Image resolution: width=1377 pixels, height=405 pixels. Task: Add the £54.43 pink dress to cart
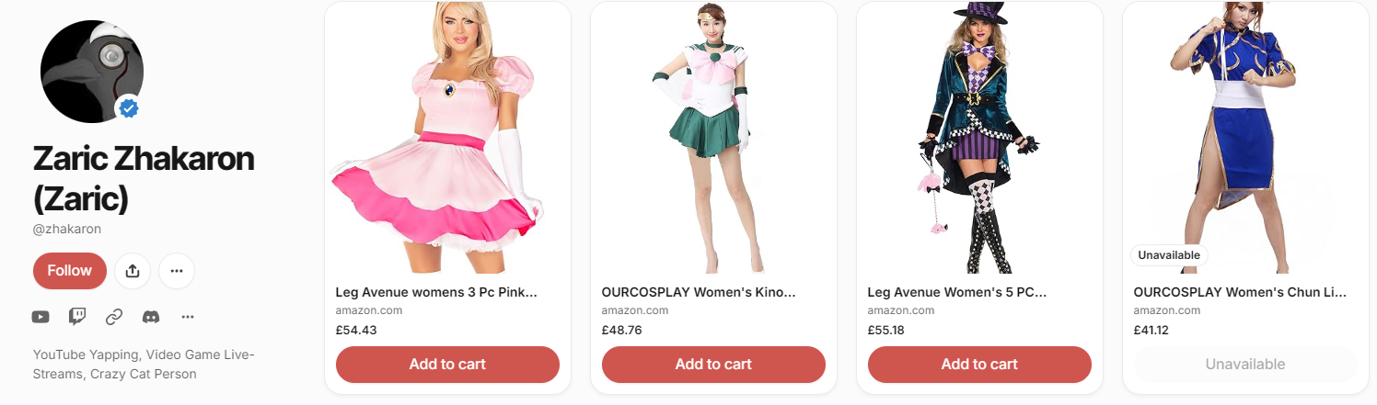pos(447,365)
